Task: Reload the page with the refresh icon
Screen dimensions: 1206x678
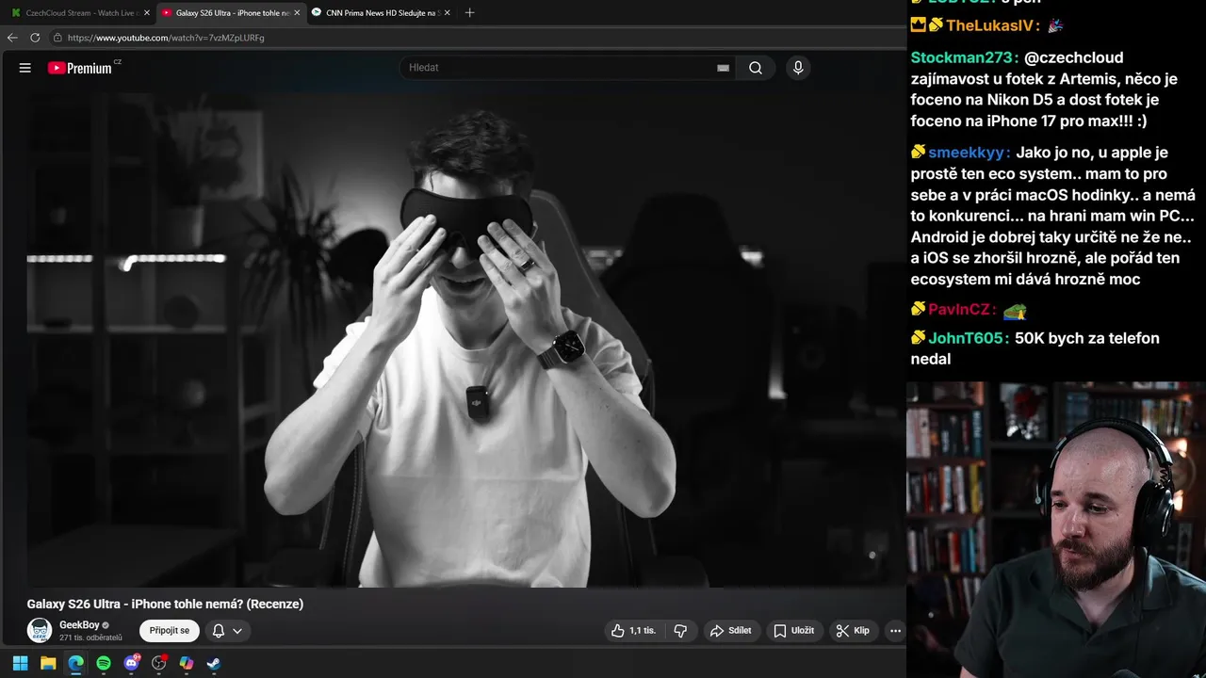Action: 35,38
